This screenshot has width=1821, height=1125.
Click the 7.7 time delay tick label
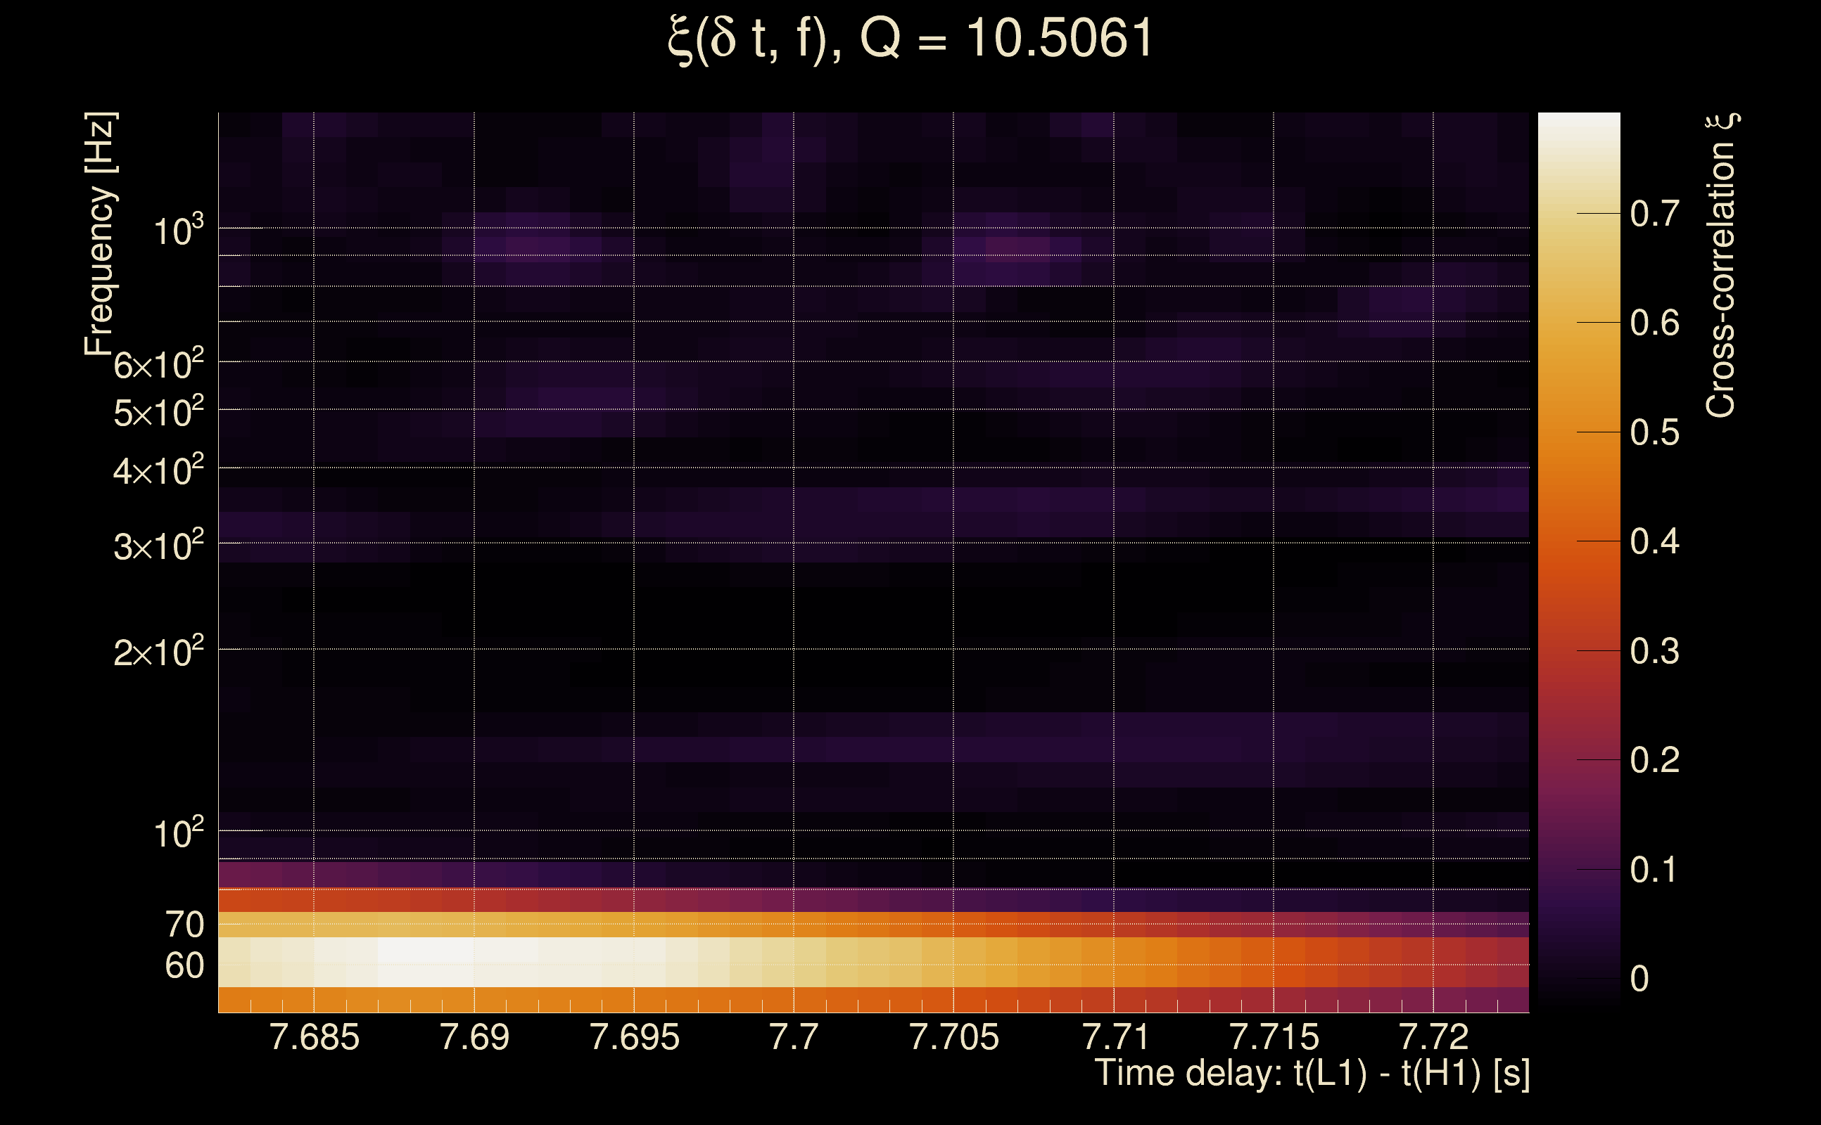tap(794, 1037)
